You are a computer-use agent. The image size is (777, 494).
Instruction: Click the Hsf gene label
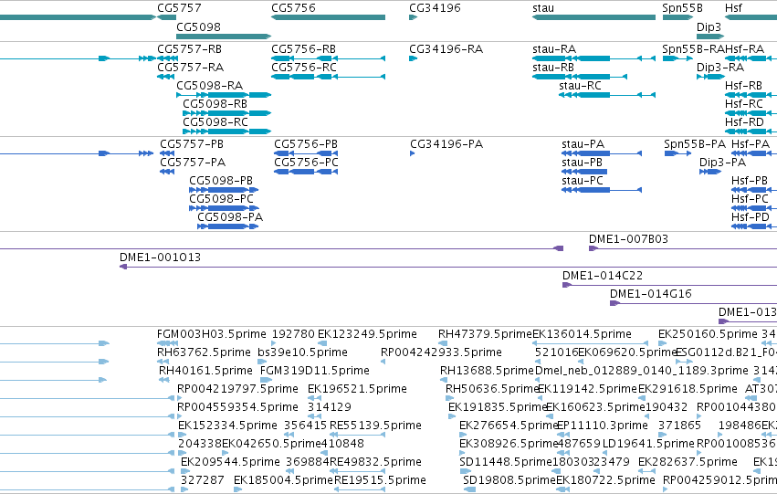point(733,8)
